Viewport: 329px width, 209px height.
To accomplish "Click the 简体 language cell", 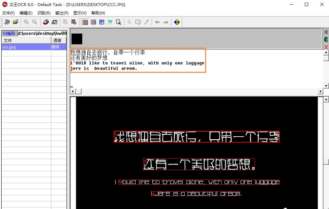I will (59, 47).
